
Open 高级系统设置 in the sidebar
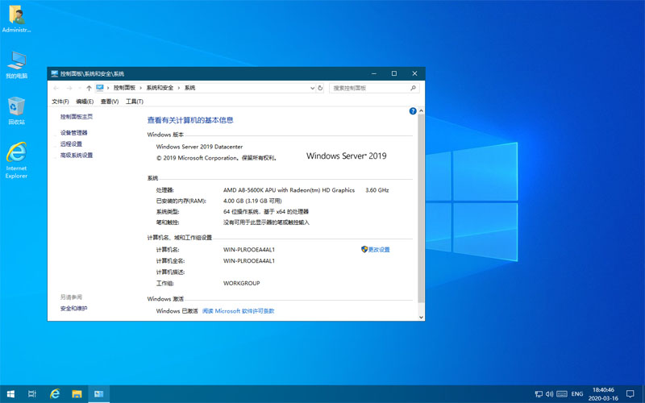(x=77, y=156)
